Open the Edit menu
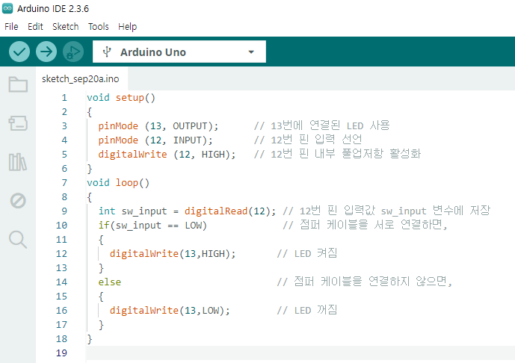Viewport: 515px width, 363px height. [x=35, y=27]
